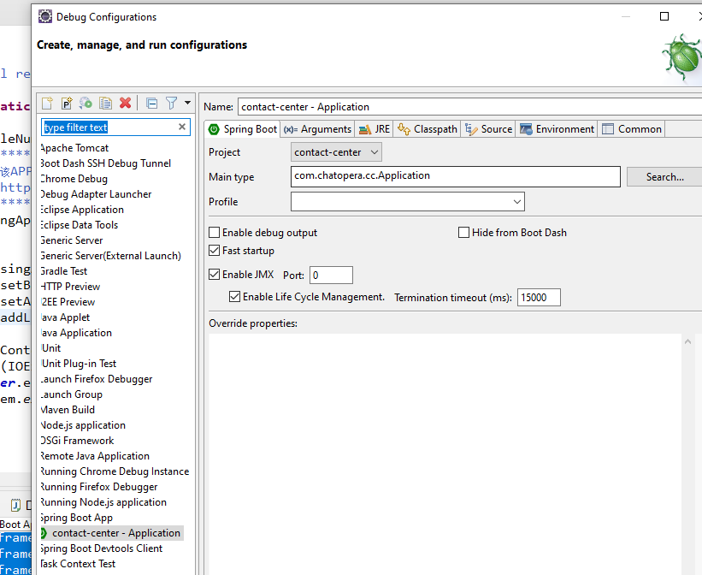This screenshot has width=702, height=575.
Task: Select Running Firefox Debugger item
Action: pyautogui.click(x=99, y=487)
